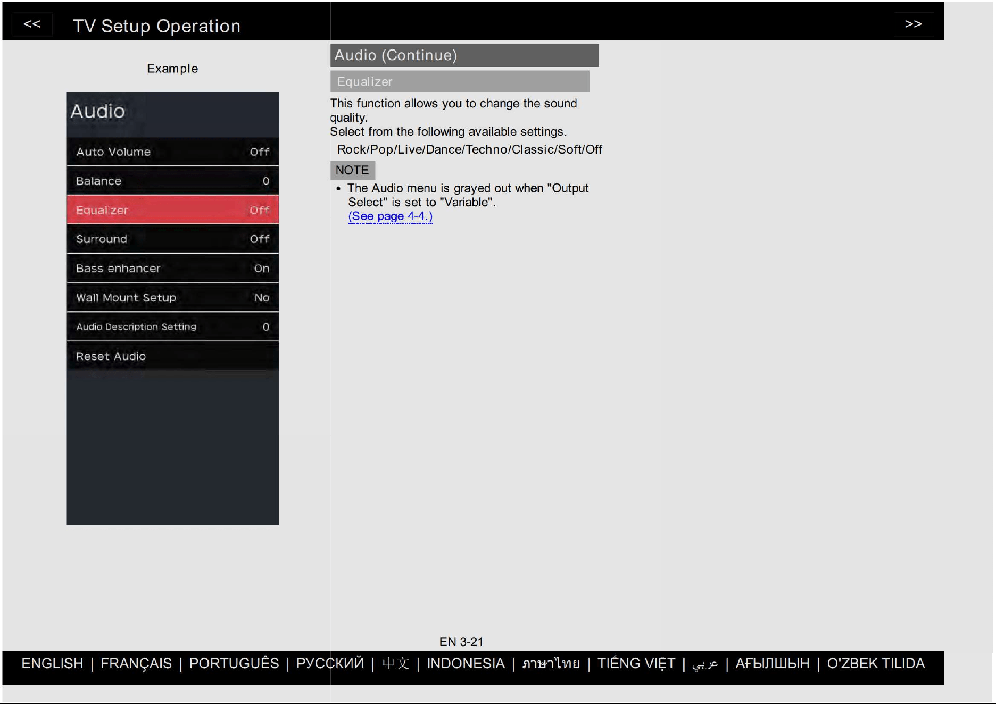Open the See page 4-4 link
The height and width of the screenshot is (704, 996).
coord(391,216)
